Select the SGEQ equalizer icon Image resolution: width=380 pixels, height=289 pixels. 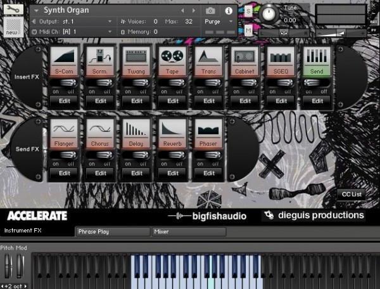(x=281, y=61)
